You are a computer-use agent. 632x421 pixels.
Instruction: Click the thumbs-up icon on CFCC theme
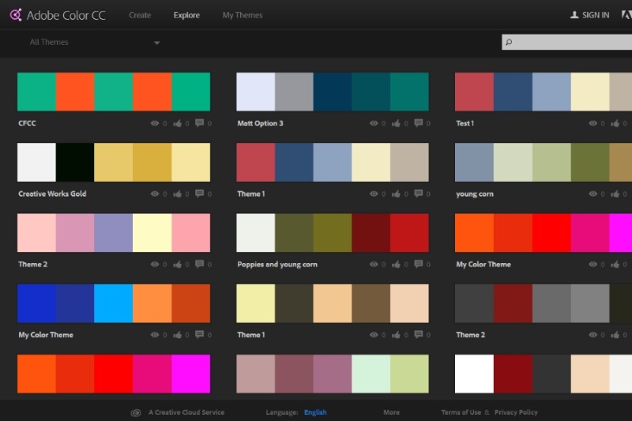(x=176, y=123)
